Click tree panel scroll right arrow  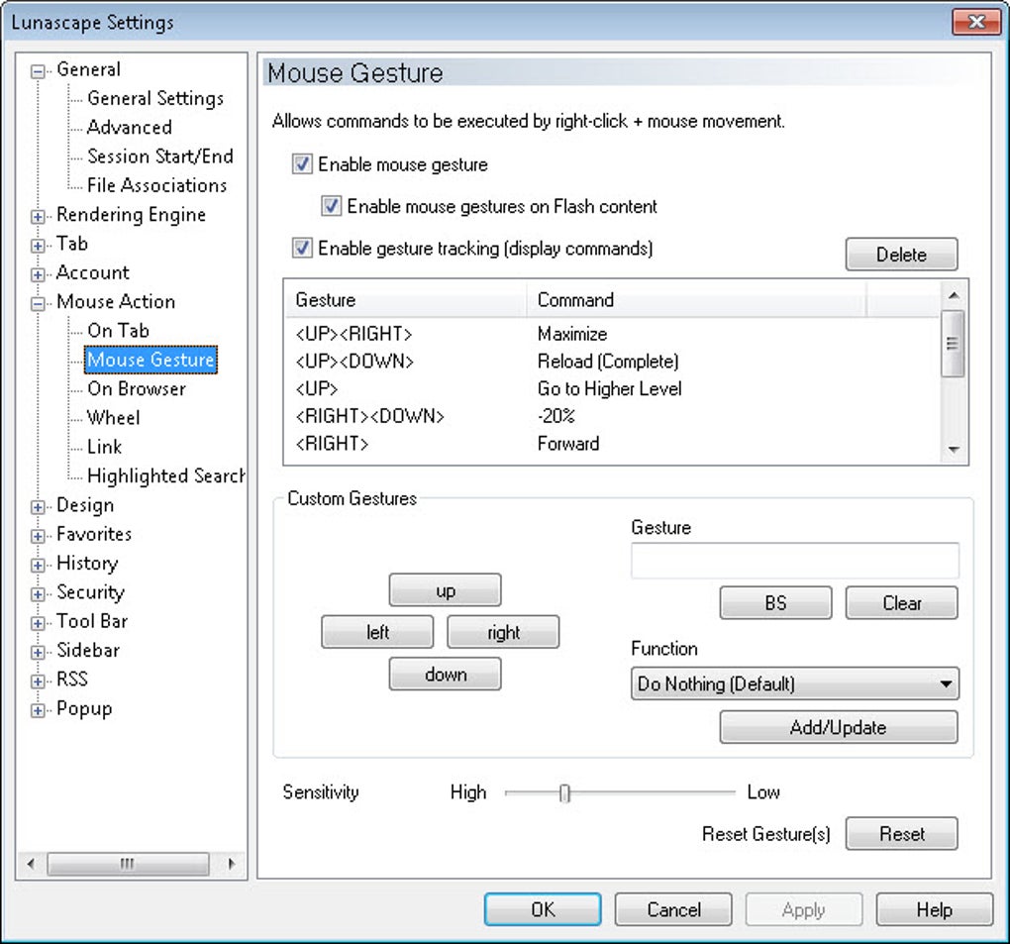[x=232, y=864]
